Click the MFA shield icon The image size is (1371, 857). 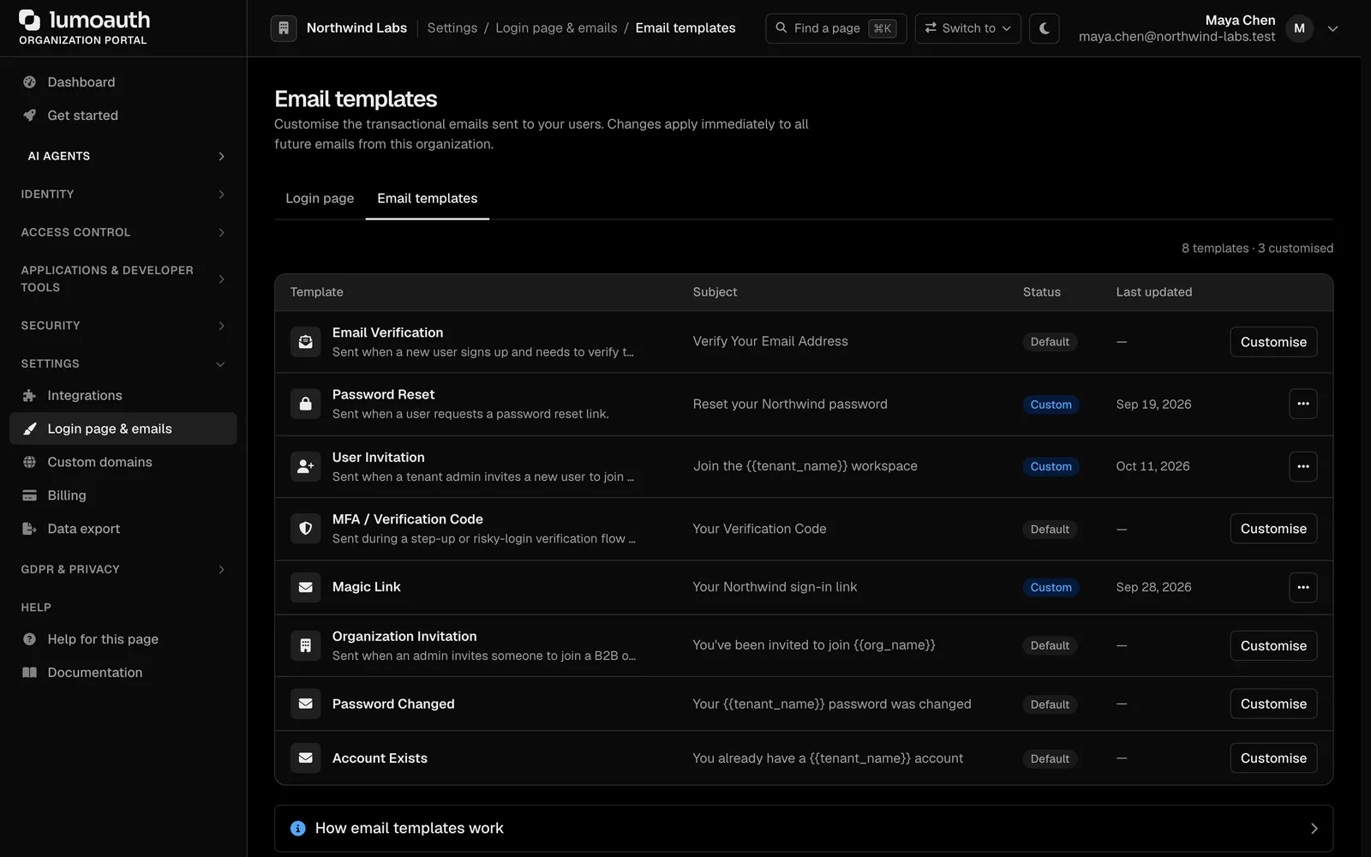point(305,529)
